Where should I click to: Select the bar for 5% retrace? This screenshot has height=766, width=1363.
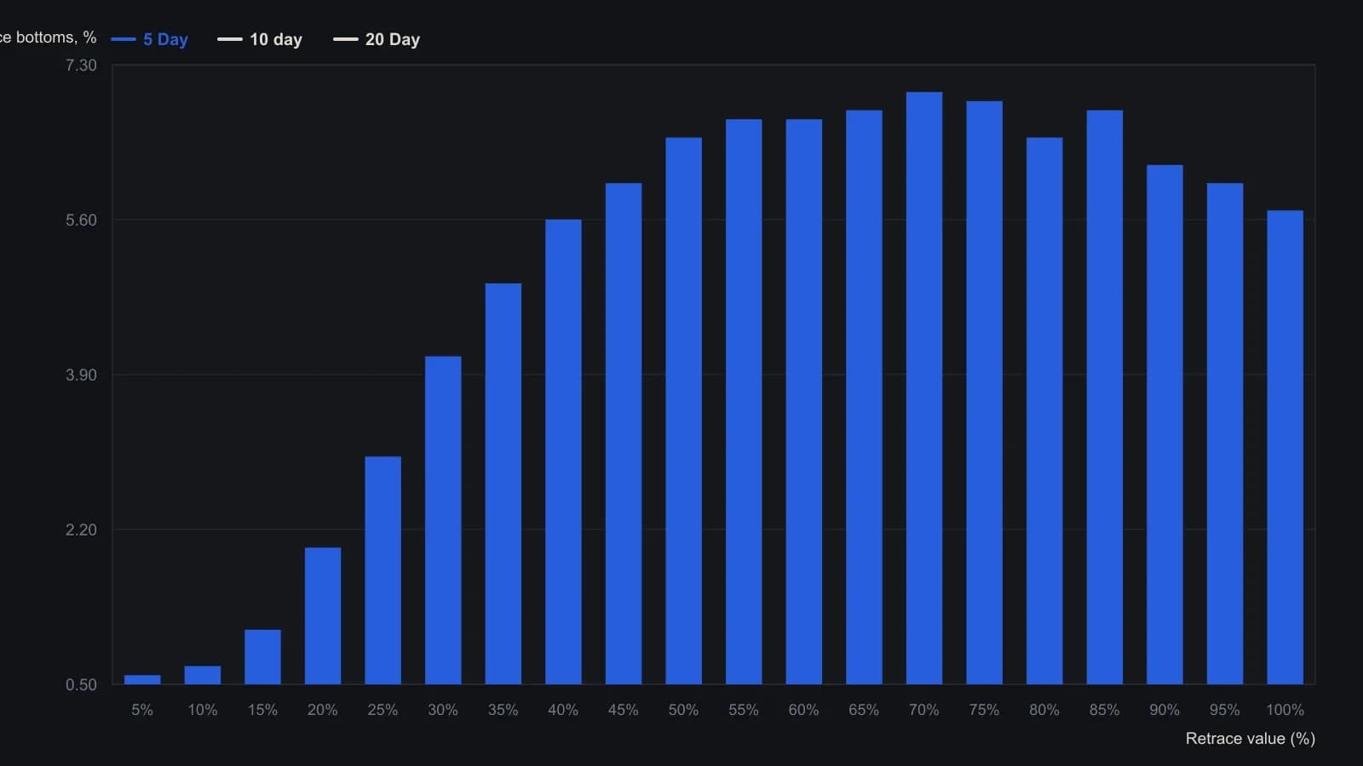[x=142, y=679]
